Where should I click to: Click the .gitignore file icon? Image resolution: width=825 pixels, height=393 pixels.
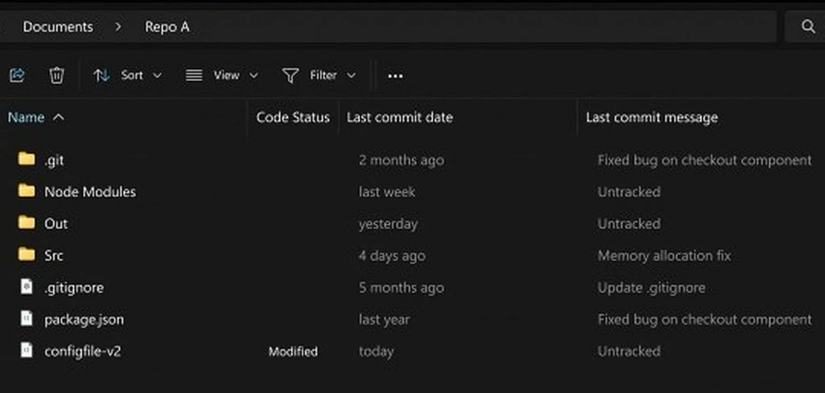point(27,287)
